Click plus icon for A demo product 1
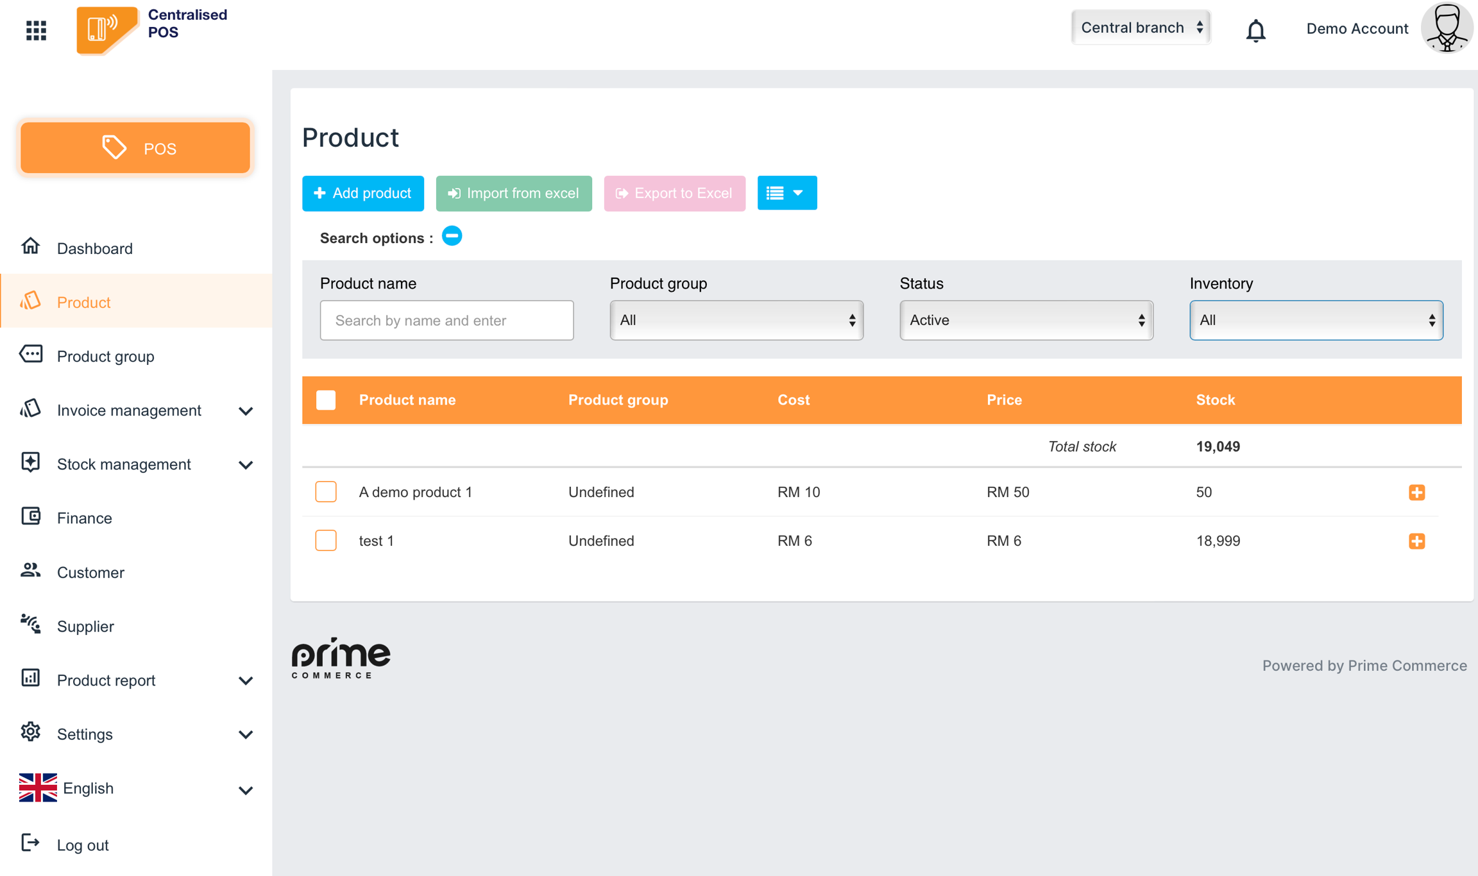 (x=1416, y=493)
